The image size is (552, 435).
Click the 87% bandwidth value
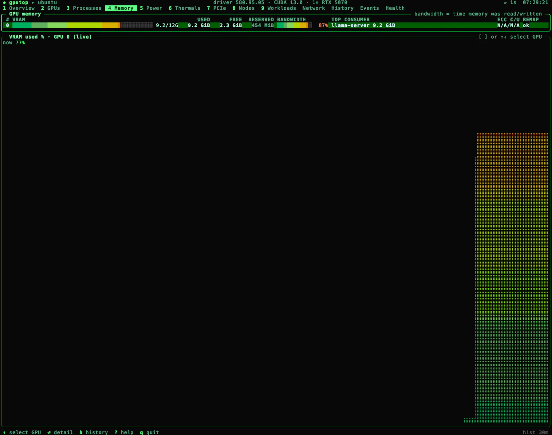click(x=323, y=25)
